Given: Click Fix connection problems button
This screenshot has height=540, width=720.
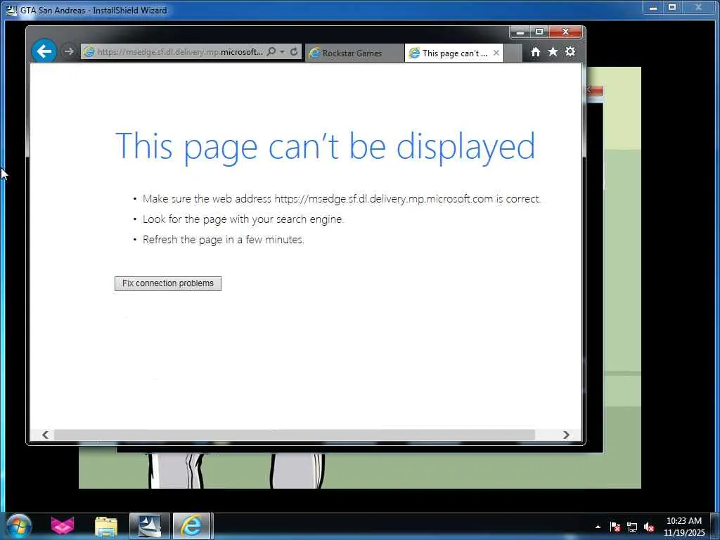Looking at the screenshot, I should pos(167,283).
